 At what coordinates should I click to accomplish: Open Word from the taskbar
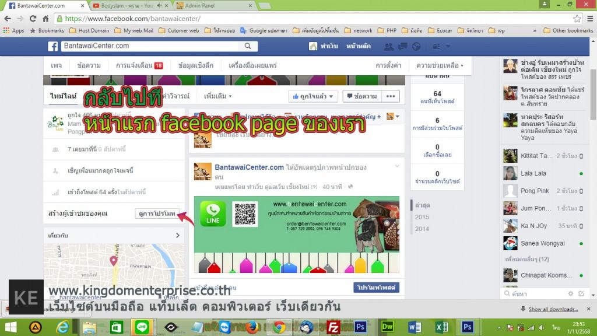tap(416, 328)
